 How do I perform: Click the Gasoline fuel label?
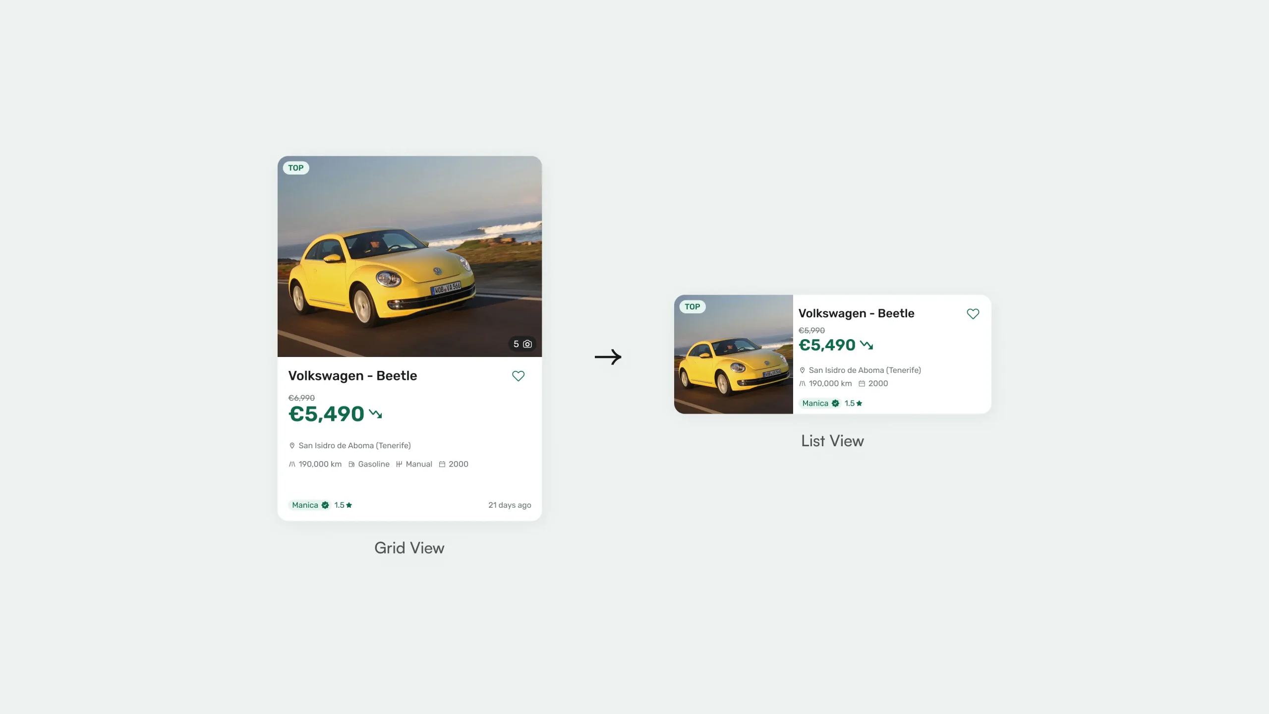pyautogui.click(x=374, y=465)
